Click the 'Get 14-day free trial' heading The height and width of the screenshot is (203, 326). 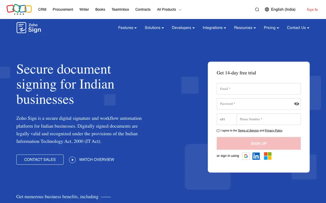click(236, 73)
